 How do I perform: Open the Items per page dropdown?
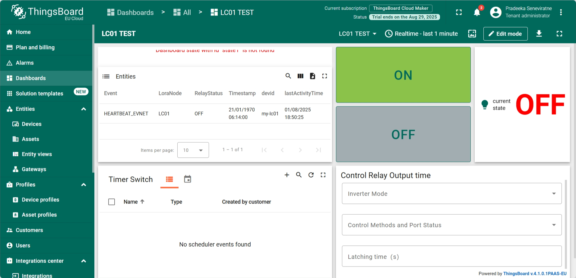(193, 150)
